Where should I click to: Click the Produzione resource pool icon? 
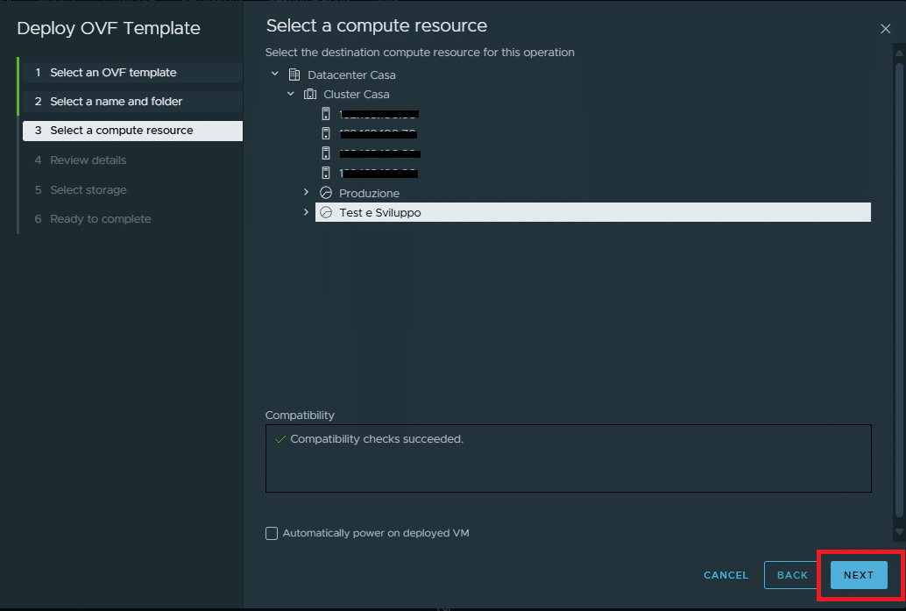pyautogui.click(x=326, y=193)
